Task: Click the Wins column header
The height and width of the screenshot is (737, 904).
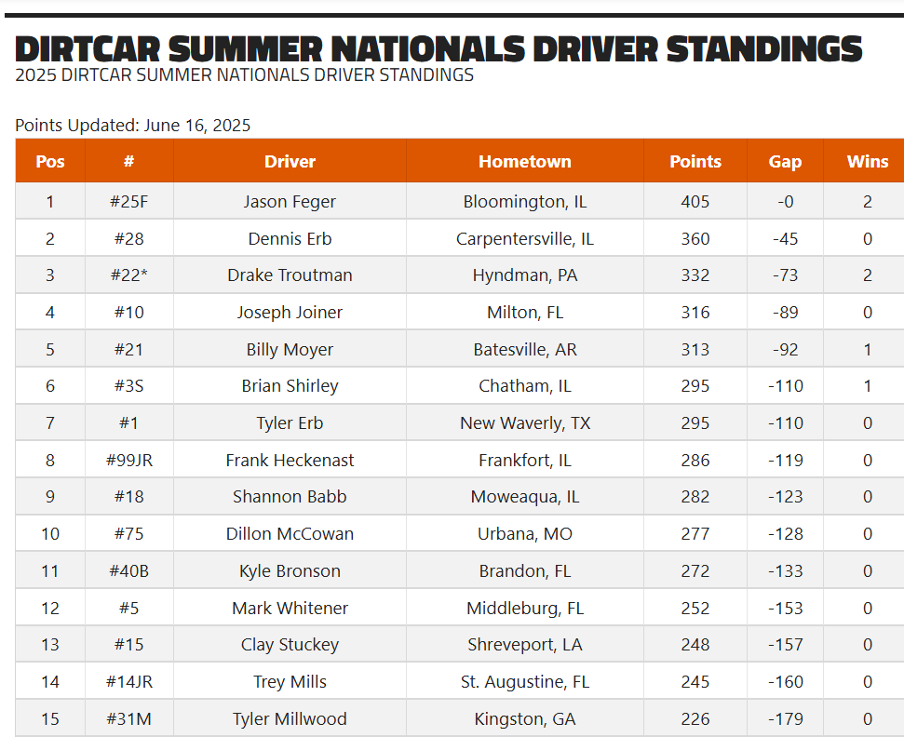Action: [x=867, y=161]
